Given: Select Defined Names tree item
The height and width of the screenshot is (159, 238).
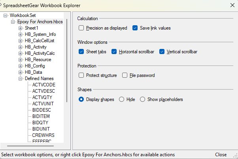Looking at the screenshot, I should point(39,79).
